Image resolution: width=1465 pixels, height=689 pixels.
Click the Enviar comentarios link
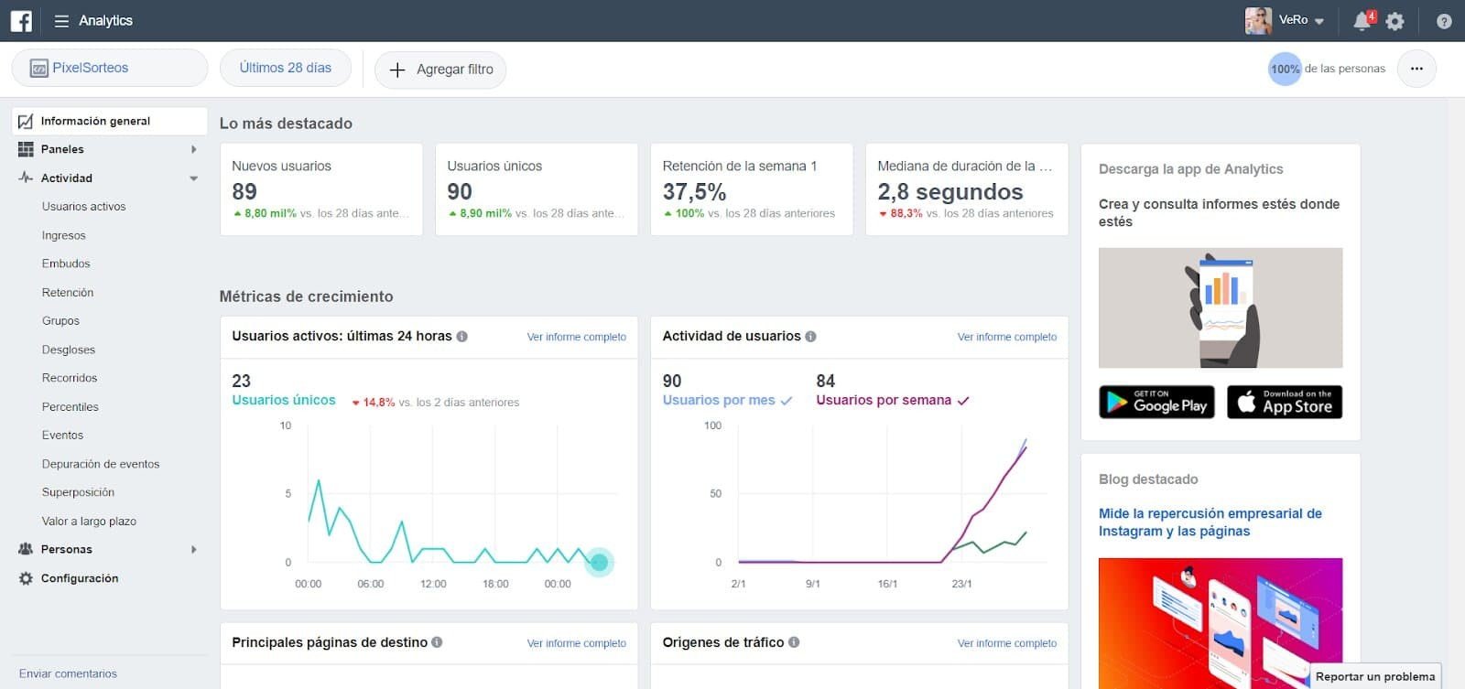pos(68,673)
